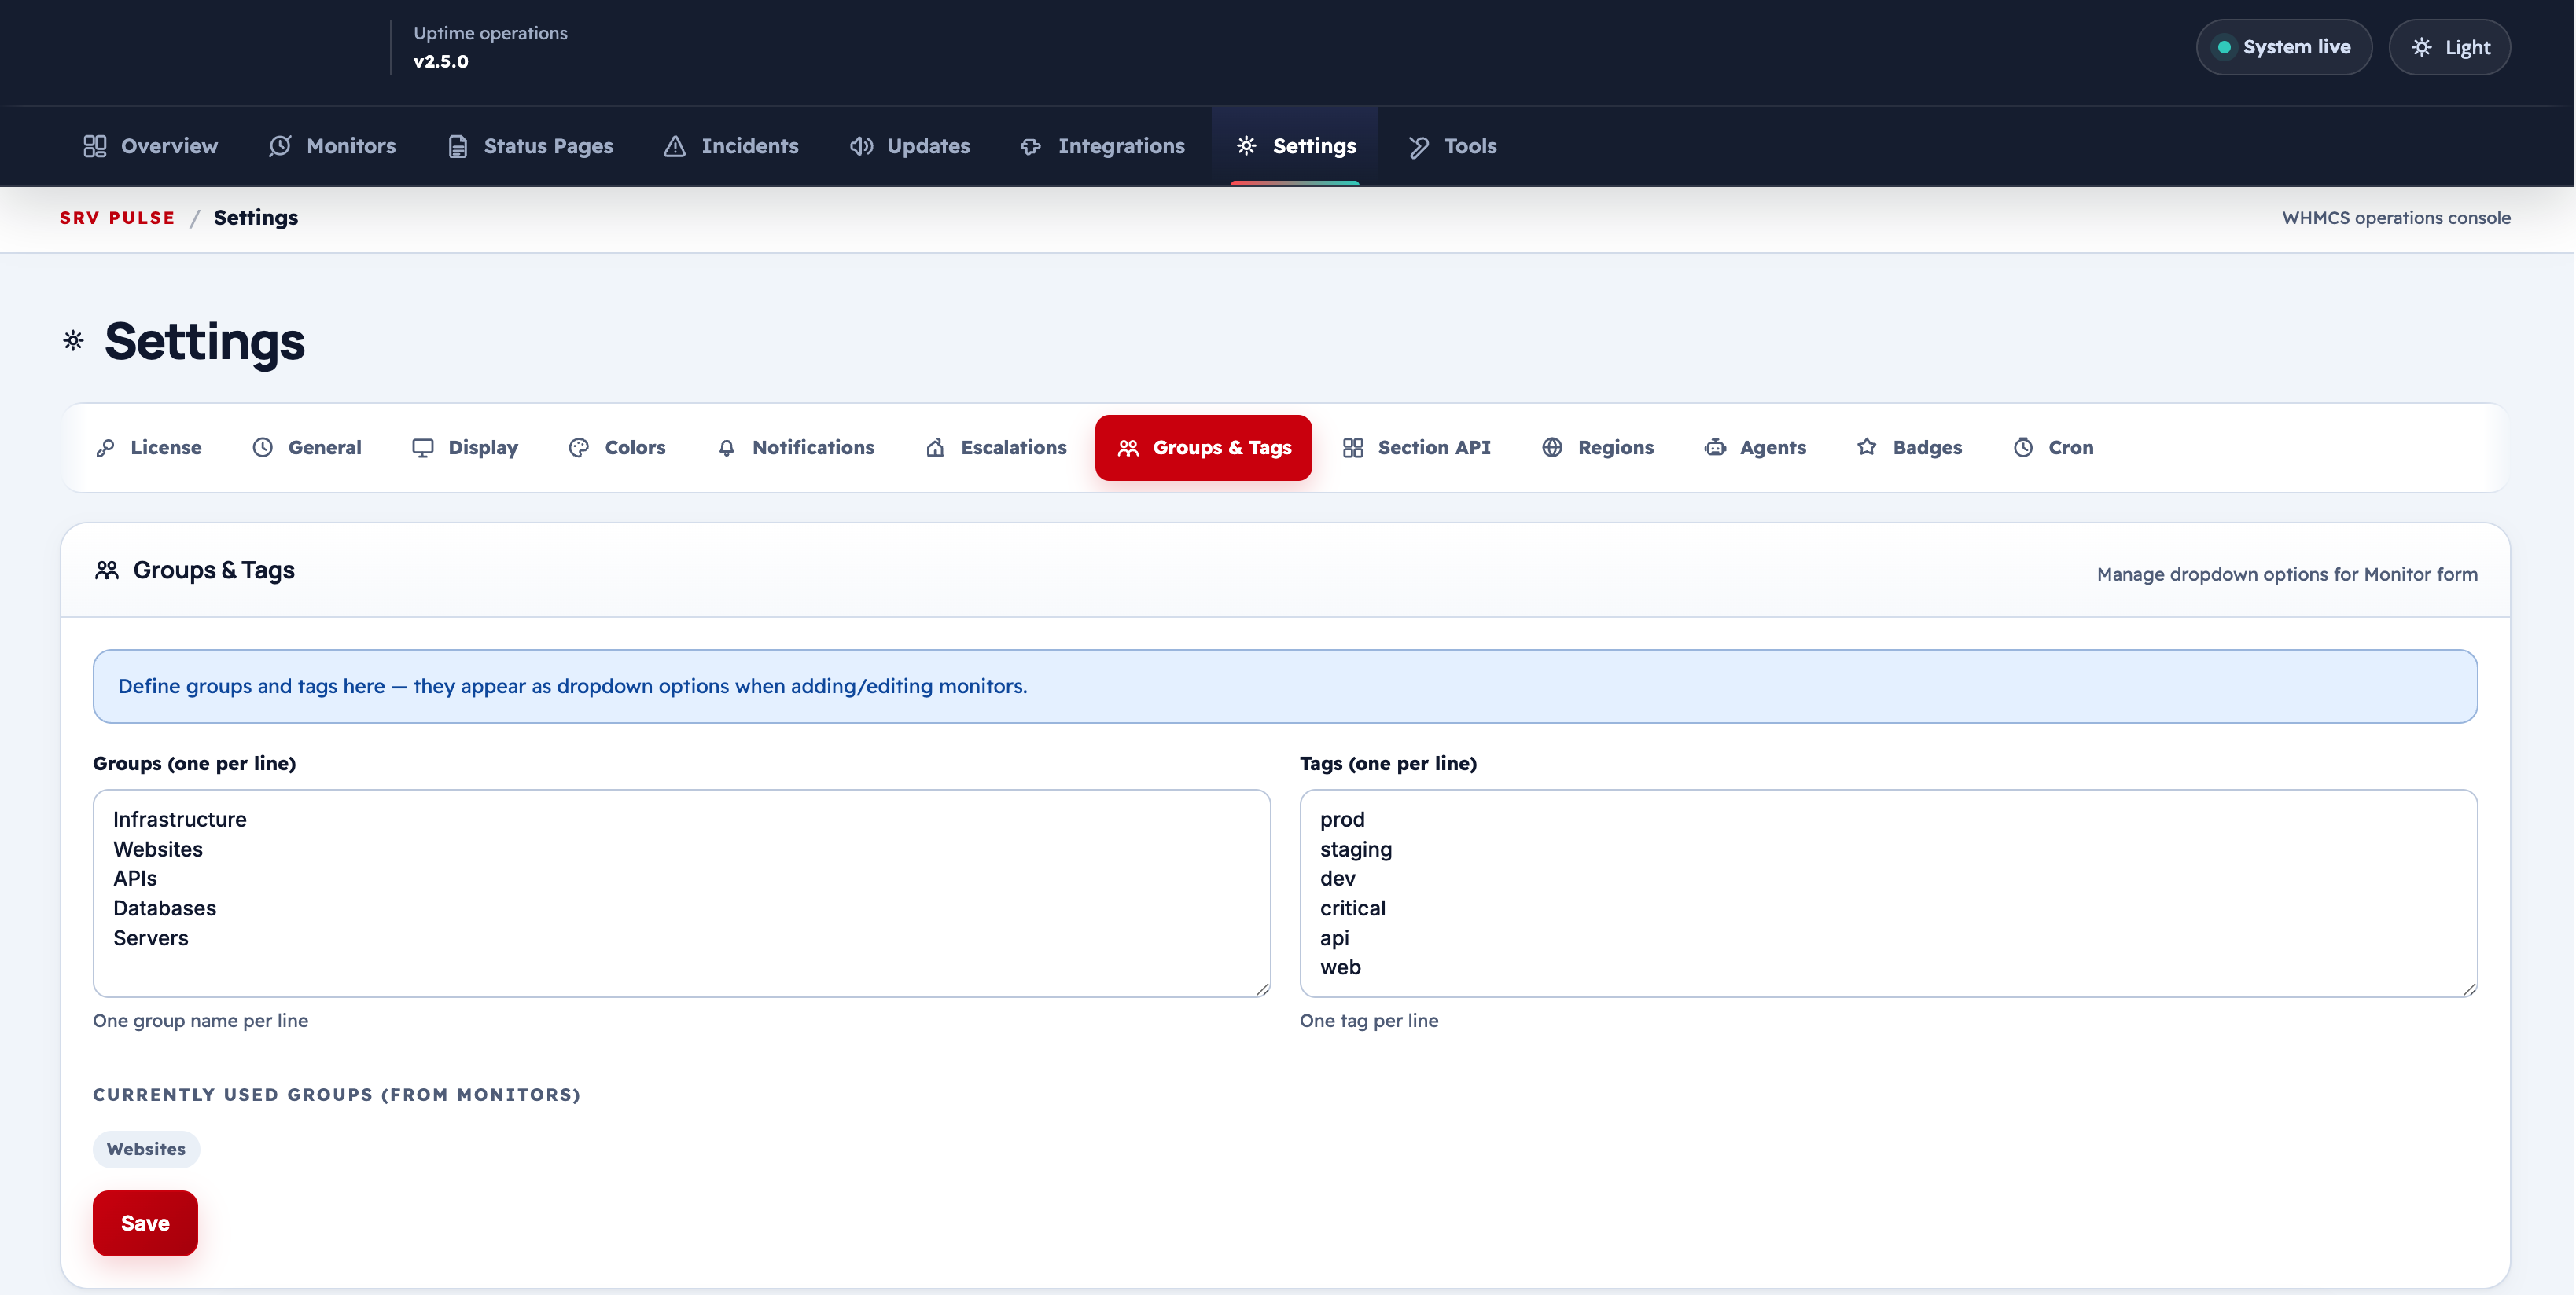The image size is (2576, 1295).
Task: Toggle the Light theme button
Action: tap(2449, 47)
